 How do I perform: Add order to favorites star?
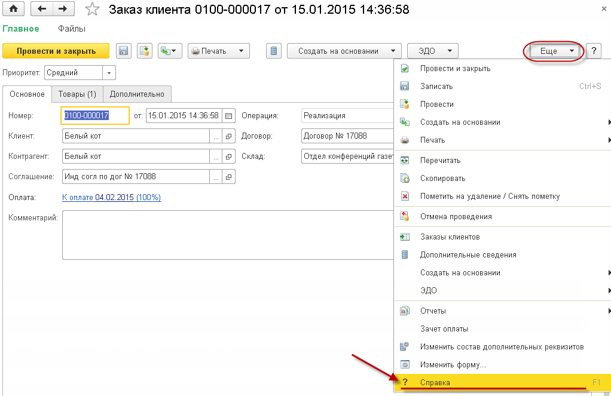click(x=92, y=9)
